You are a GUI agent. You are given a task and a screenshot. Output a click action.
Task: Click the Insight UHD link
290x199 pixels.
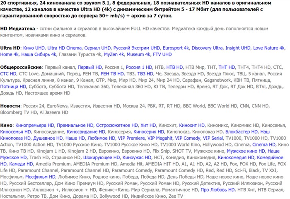click(238, 48)
